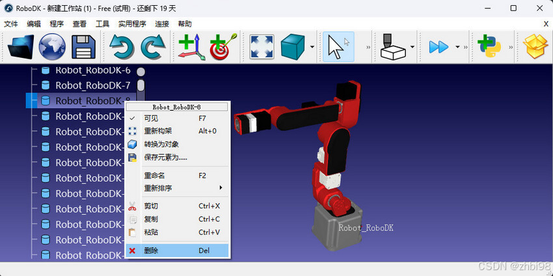
Task: Activate the select cursor tool
Action: point(338,47)
